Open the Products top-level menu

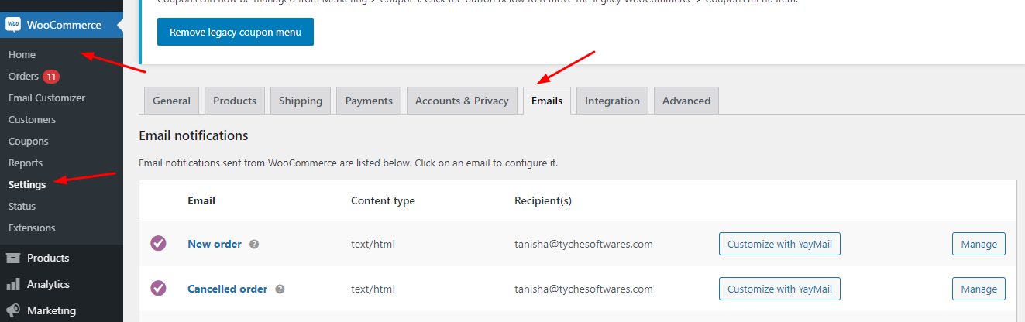pos(48,258)
